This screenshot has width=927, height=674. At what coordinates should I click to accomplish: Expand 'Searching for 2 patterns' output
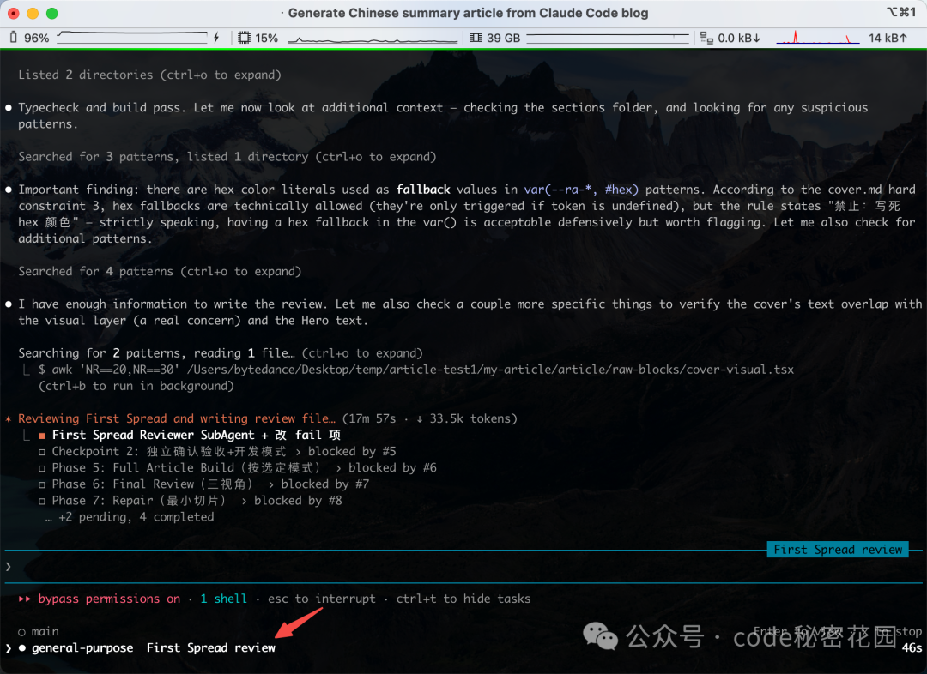[221, 353]
